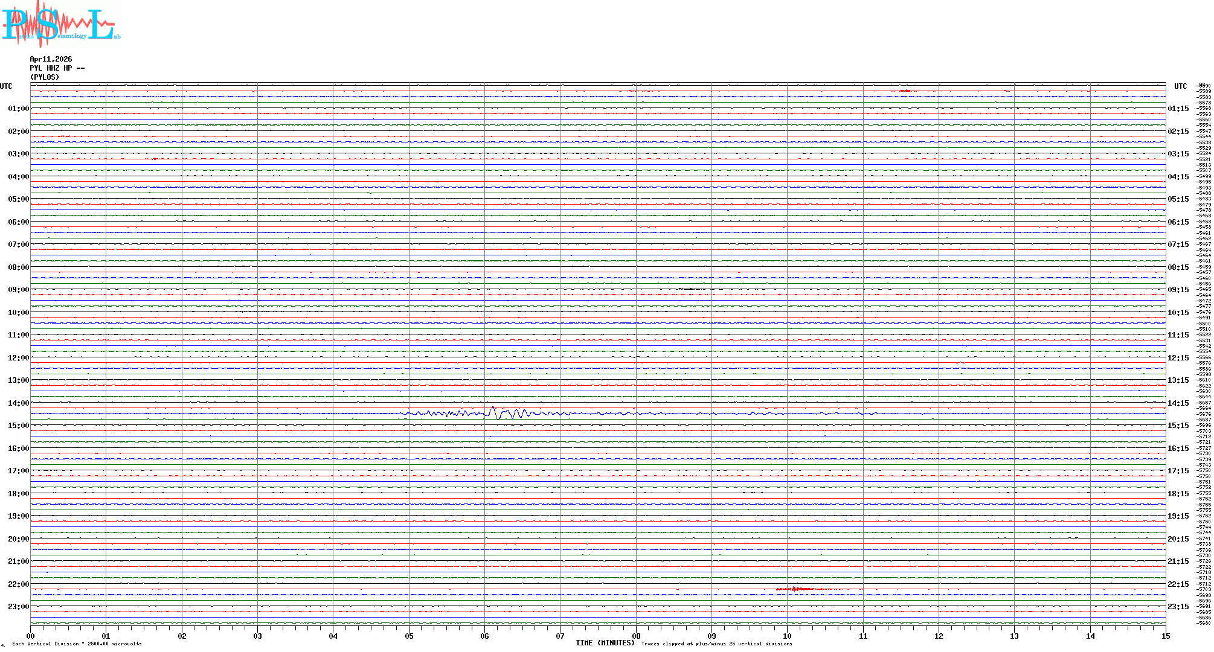Viewport: 1214px width, 652px height.
Task: Click the vertical division microvolts note
Action: [x=77, y=644]
